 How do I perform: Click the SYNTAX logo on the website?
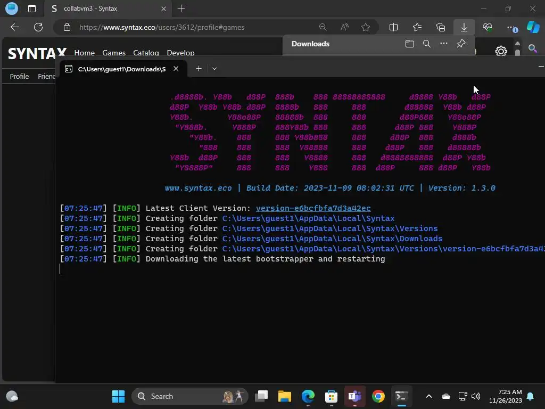coord(37,53)
